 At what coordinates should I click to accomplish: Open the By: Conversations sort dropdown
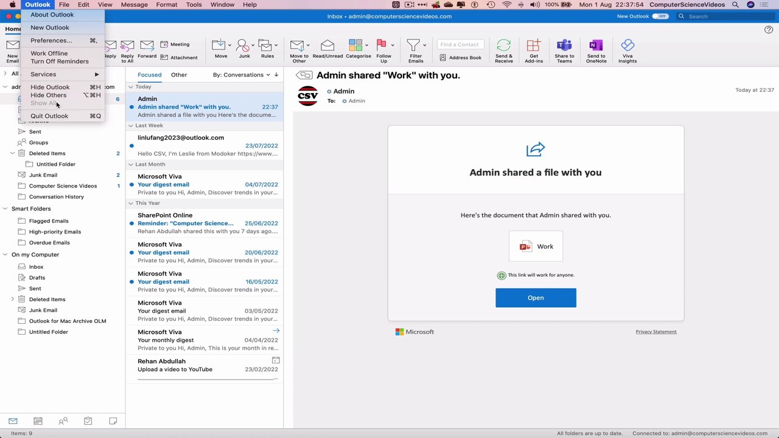point(242,75)
